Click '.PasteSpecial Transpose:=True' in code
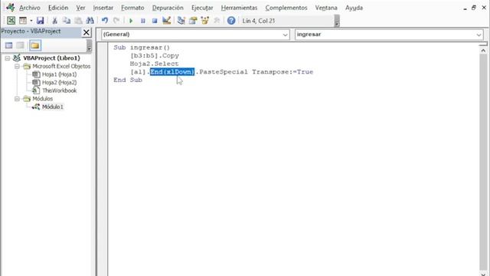Image resolution: width=490 pixels, height=276 pixels. click(x=254, y=72)
